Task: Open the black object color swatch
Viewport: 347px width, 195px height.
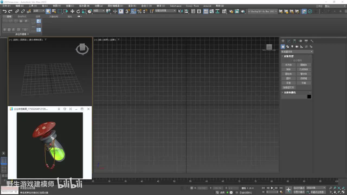Action: point(309,97)
